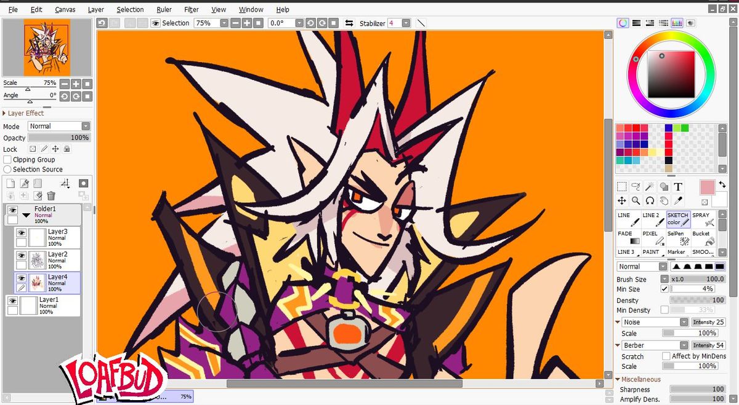Click the pink foreground color swatch
Image resolution: width=739 pixels, height=405 pixels.
click(708, 187)
